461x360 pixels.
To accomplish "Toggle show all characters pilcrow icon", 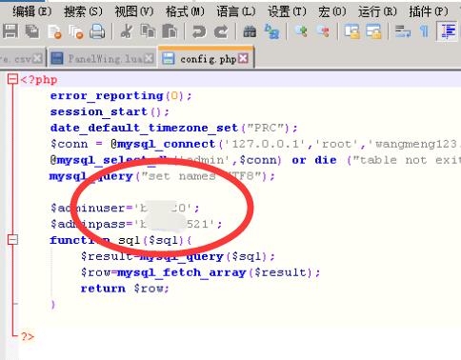I will pyautogui.click(x=424, y=31).
